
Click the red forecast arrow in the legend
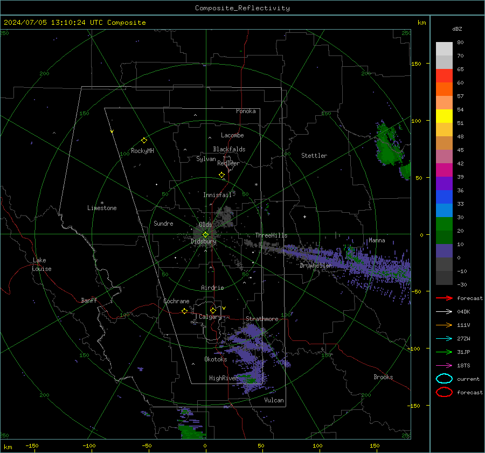(444, 298)
